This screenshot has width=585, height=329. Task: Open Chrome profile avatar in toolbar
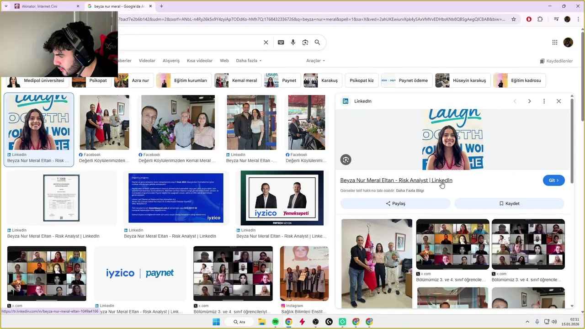tap(567, 19)
